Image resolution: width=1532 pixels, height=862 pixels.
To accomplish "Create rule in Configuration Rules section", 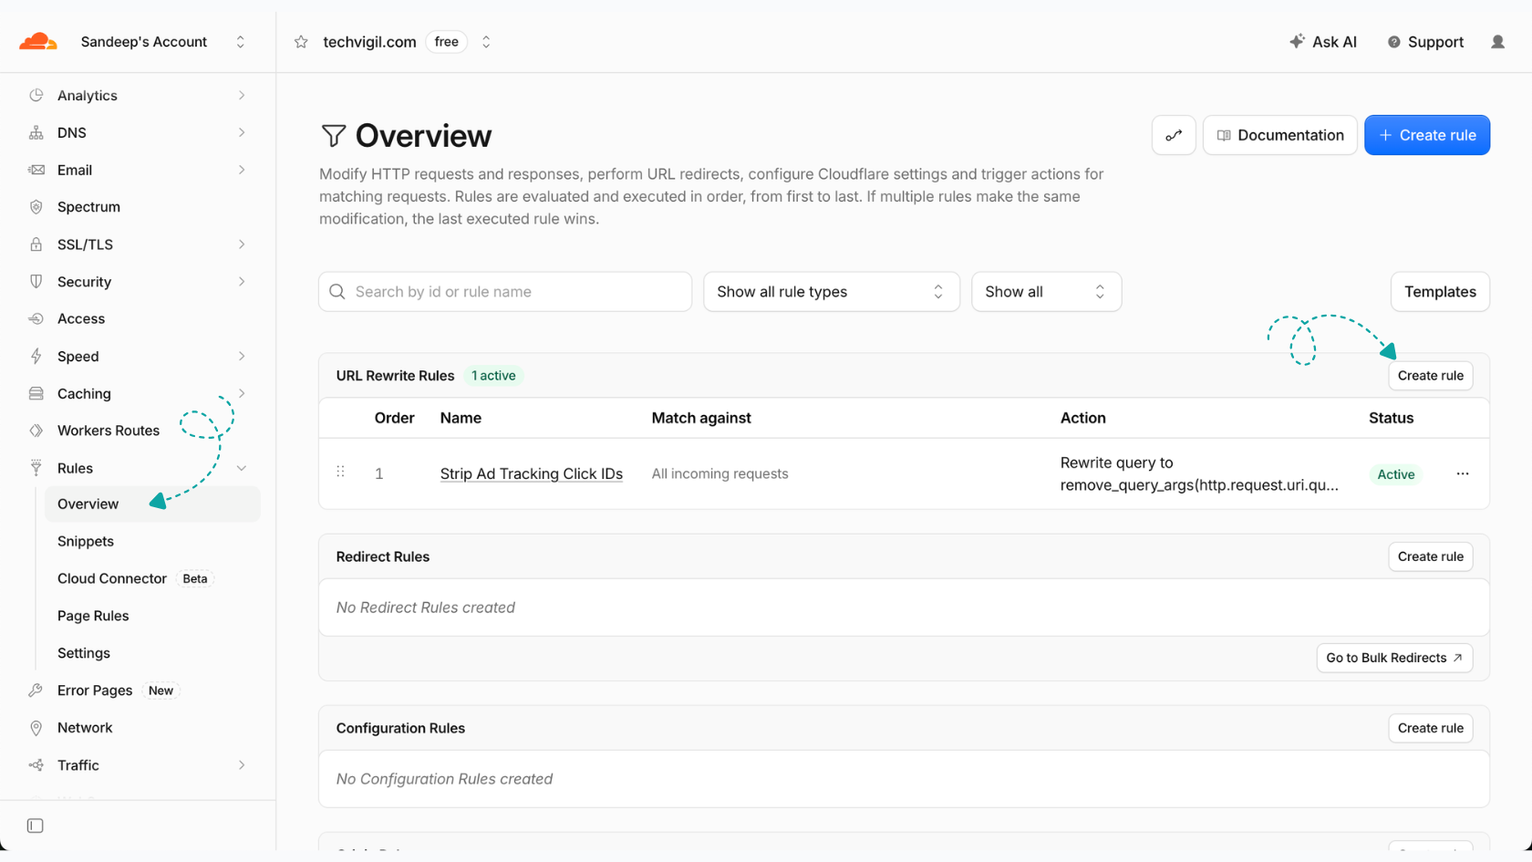I will coord(1430,728).
